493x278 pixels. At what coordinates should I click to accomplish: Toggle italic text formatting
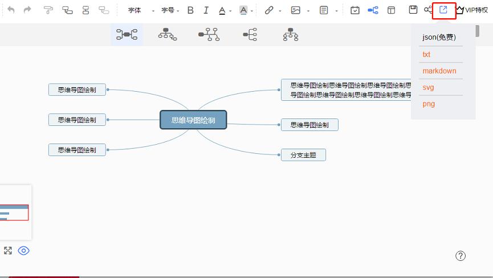pyautogui.click(x=206, y=10)
